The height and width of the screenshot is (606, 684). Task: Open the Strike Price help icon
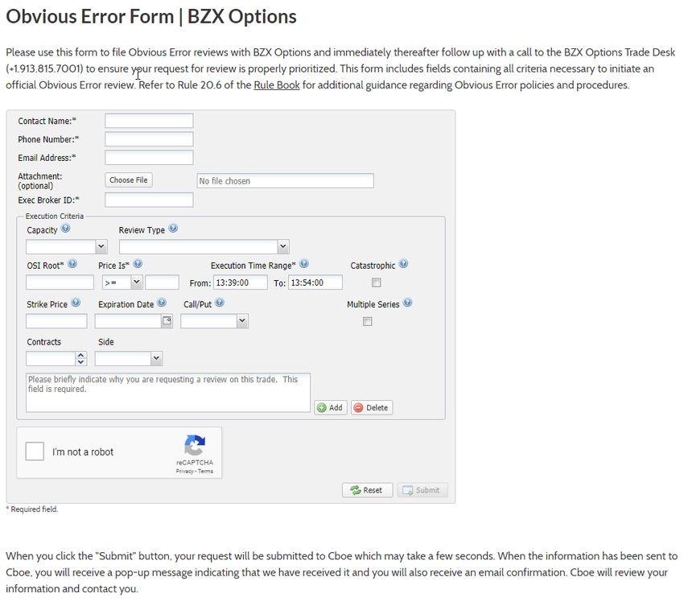point(76,303)
